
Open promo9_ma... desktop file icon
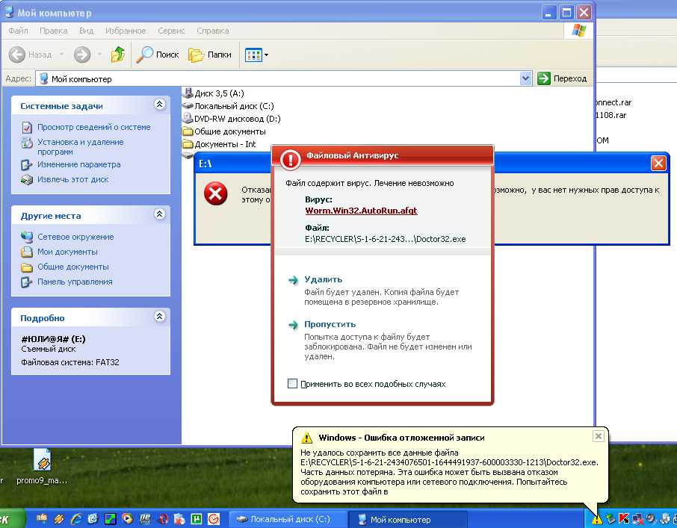[42, 467]
